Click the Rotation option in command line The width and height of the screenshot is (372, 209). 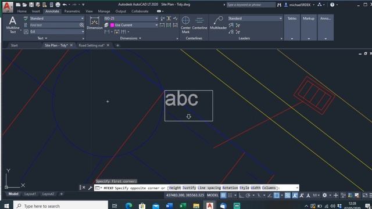(x=230, y=188)
